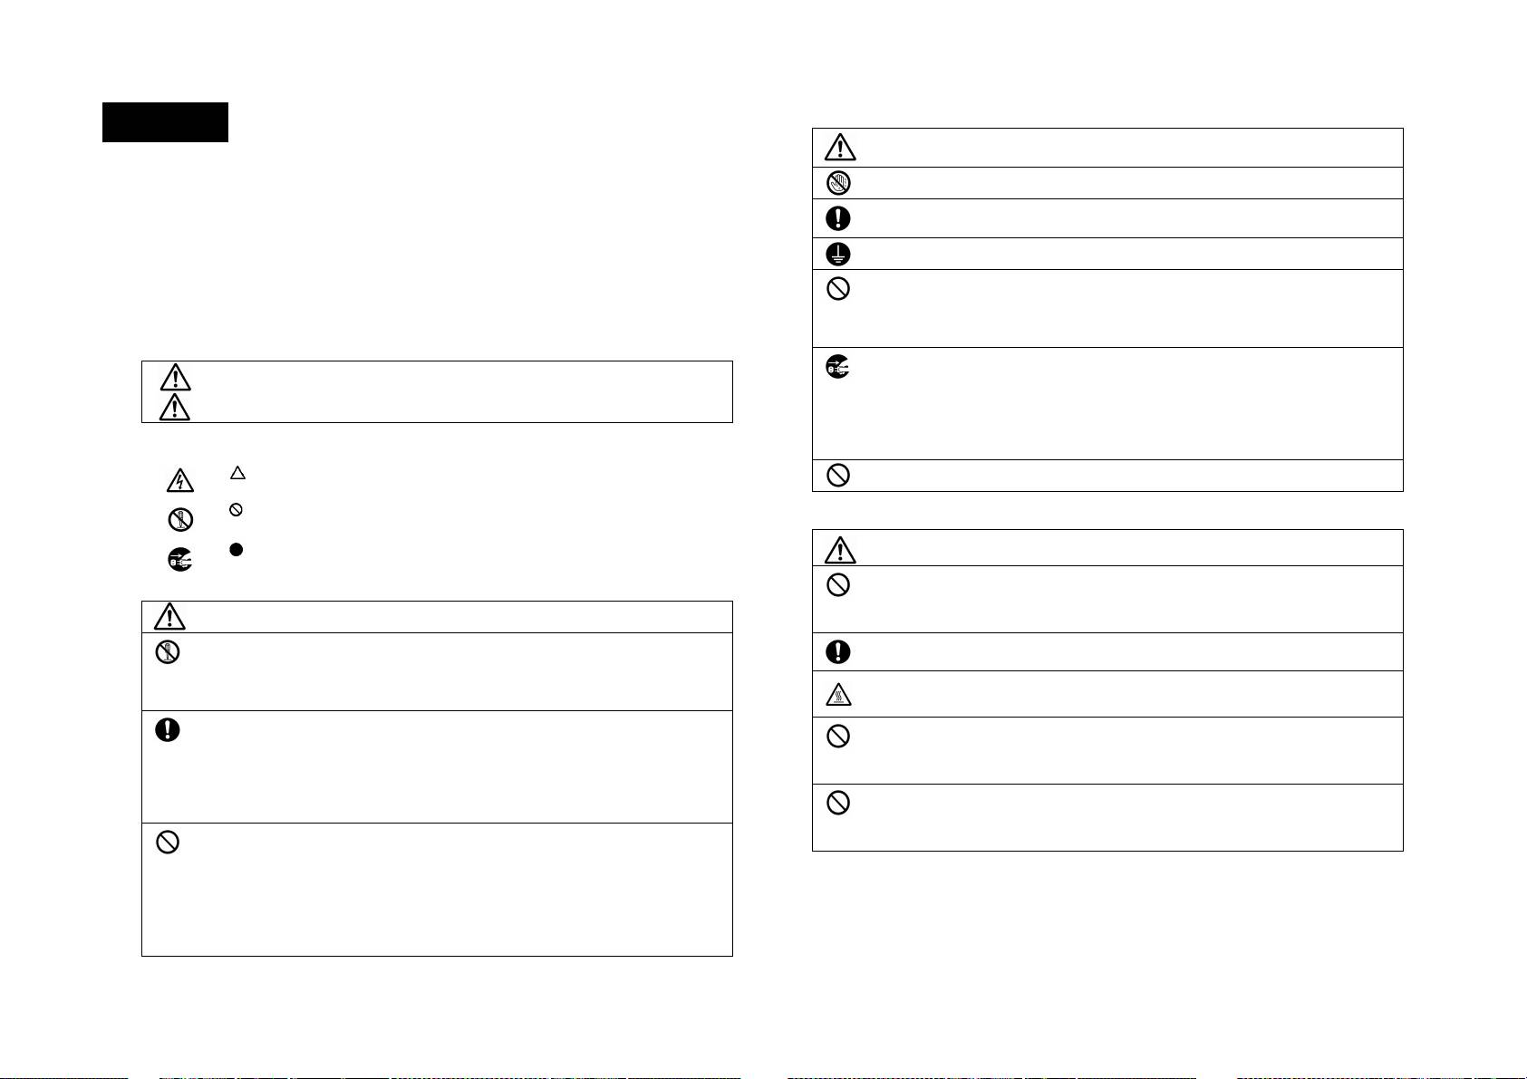
Task: Select the small hollow triangle legend symbol
Action: coord(237,473)
